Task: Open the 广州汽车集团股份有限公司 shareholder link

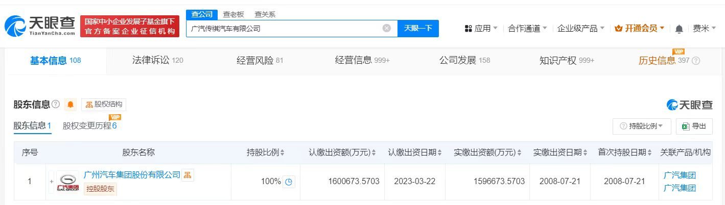Action: (132, 175)
